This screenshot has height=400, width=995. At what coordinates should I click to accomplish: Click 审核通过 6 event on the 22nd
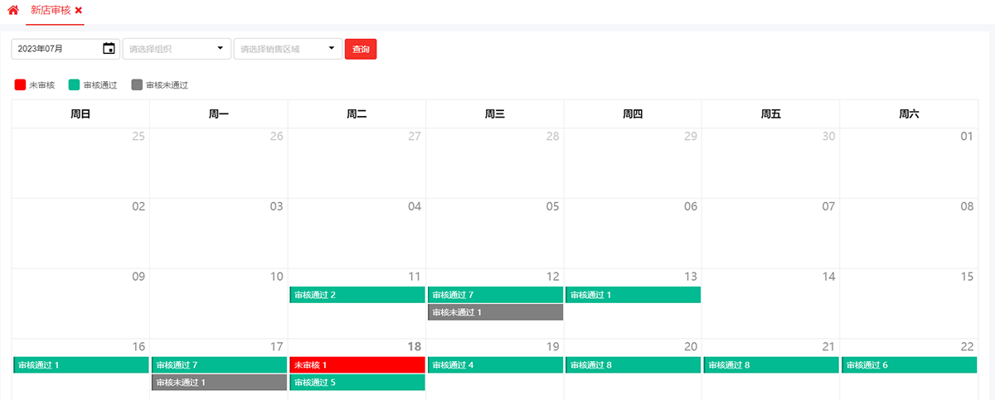click(x=910, y=365)
